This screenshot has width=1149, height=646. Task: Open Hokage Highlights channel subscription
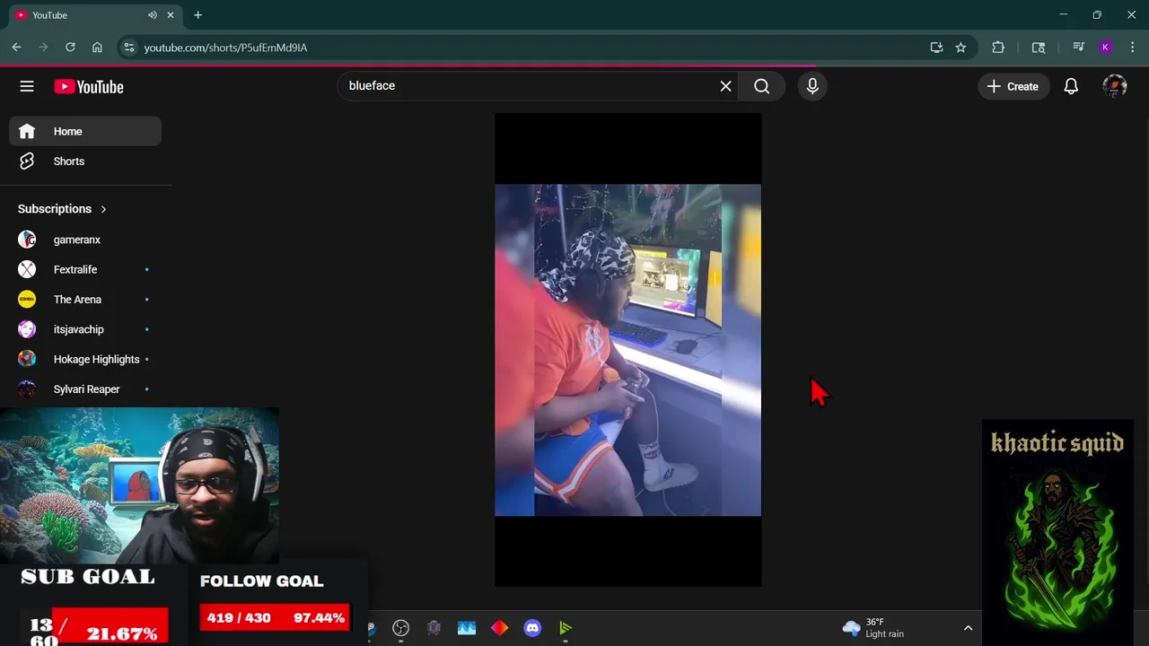point(85,359)
